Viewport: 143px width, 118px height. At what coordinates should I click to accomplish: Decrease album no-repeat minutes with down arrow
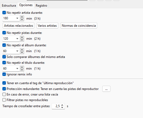point(22,52)
